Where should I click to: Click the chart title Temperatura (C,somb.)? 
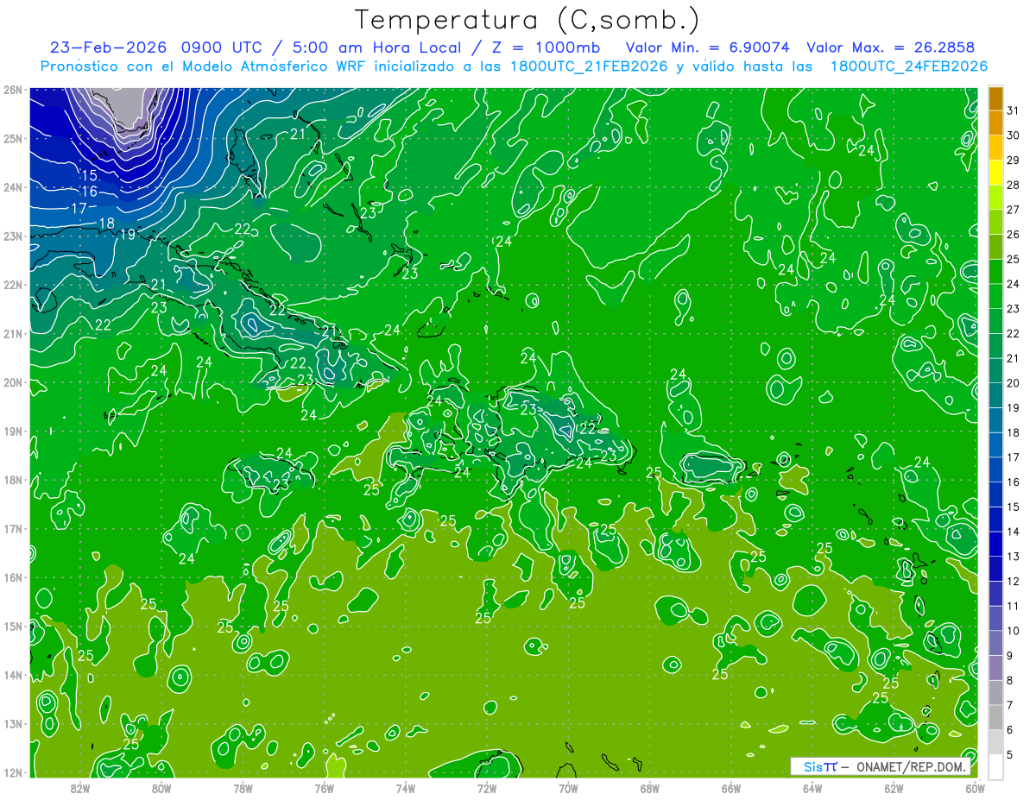[527, 19]
